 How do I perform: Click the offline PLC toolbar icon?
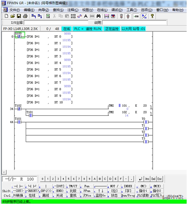[x=128, y=16]
